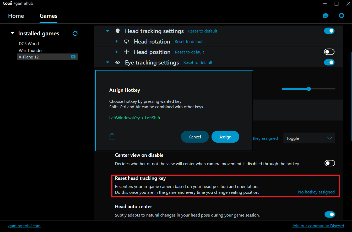Open the Toggle mode dropdown
This screenshot has width=352, height=232.
(309, 138)
